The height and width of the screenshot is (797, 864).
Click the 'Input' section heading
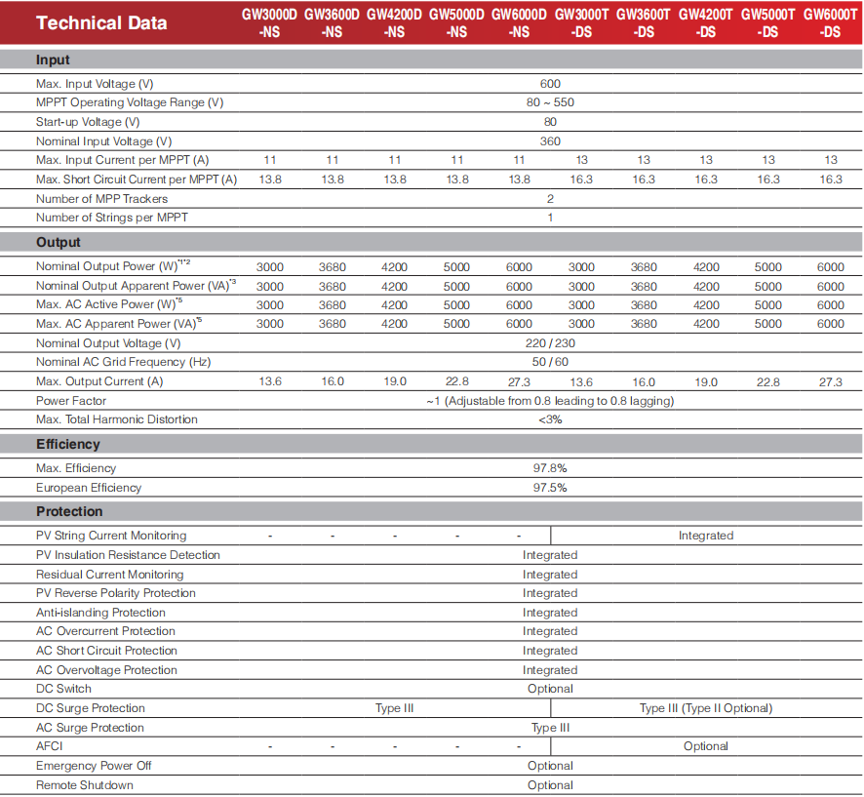coord(53,60)
